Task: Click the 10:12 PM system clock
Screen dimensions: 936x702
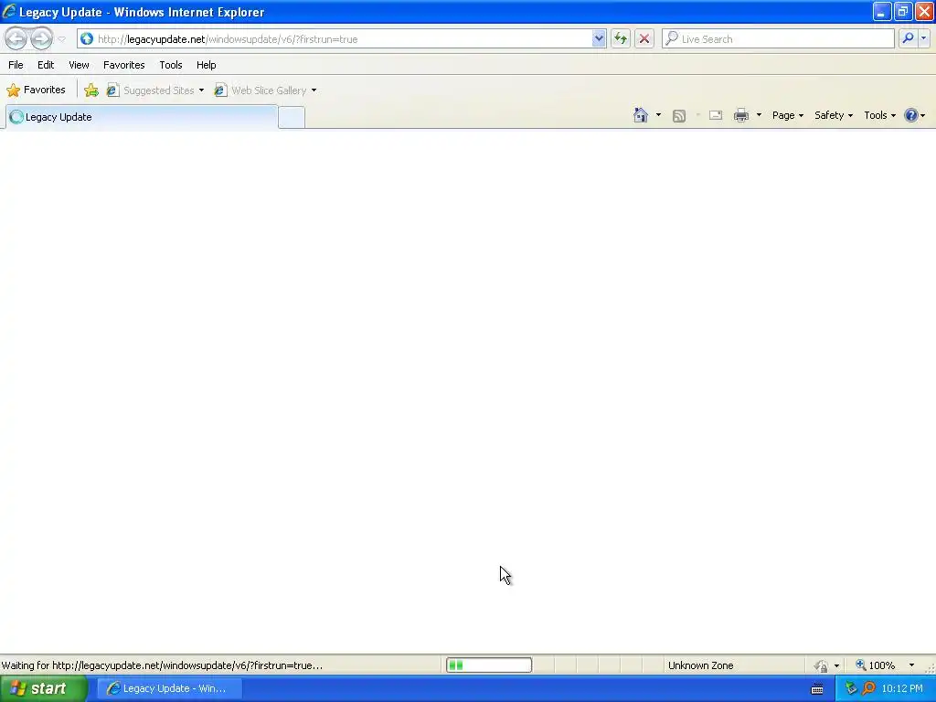Action: 902,689
